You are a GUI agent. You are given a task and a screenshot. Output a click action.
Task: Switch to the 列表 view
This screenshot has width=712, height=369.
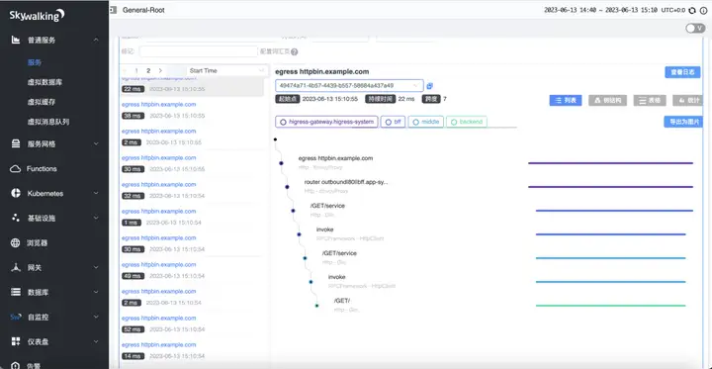[x=566, y=101]
